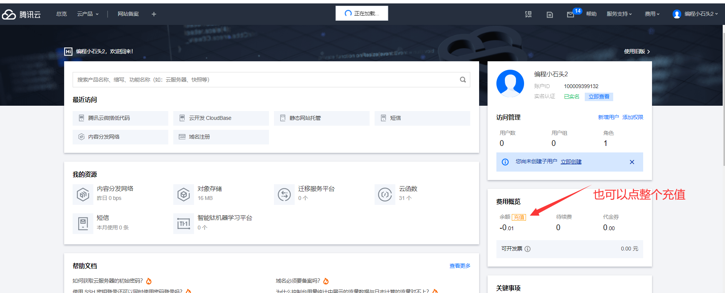This screenshot has height=293, width=725.
Task: Click the HI greeting icon
Action: 68,51
